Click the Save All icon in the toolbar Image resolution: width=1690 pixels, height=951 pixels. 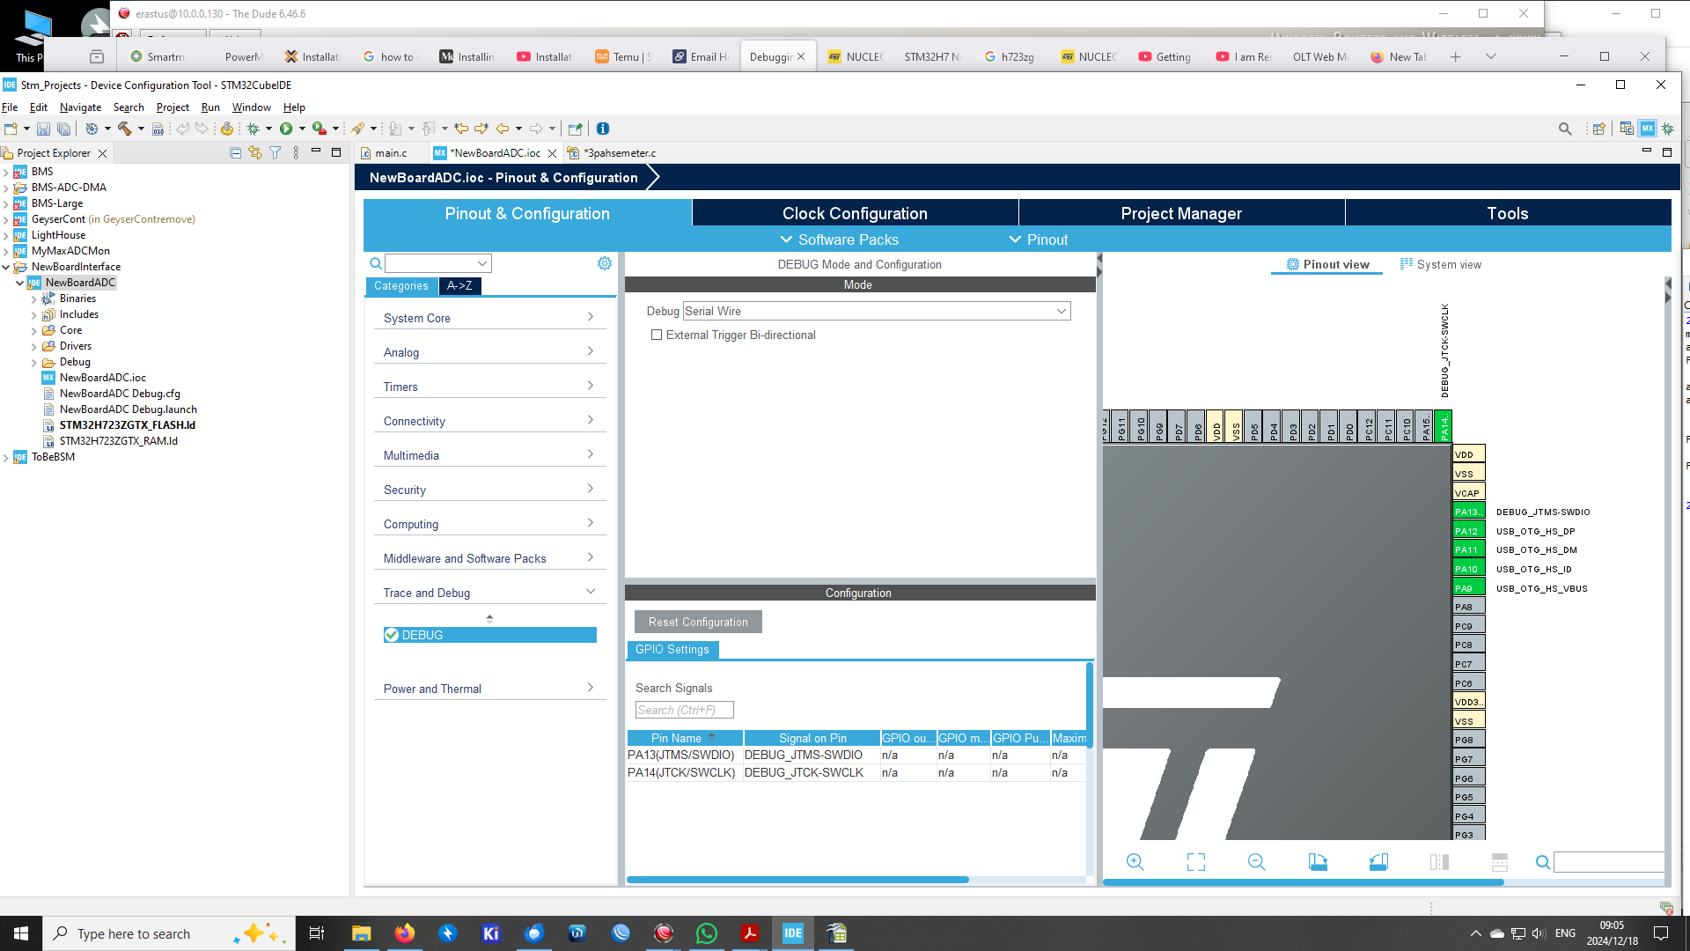coord(63,128)
